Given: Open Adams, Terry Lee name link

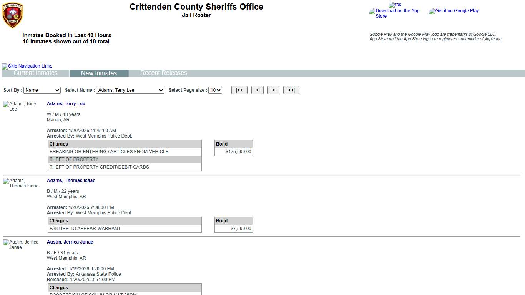Looking at the screenshot, I should coord(66,104).
